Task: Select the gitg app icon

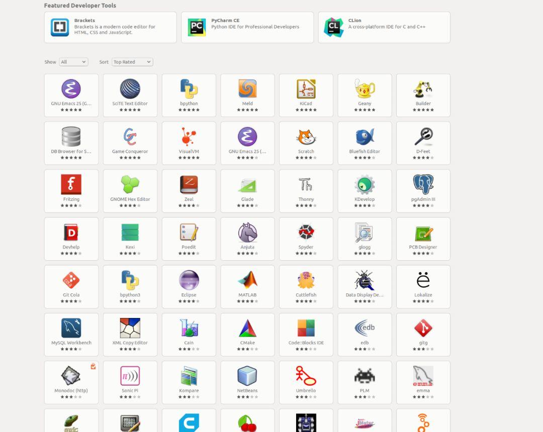Action: tap(423, 328)
